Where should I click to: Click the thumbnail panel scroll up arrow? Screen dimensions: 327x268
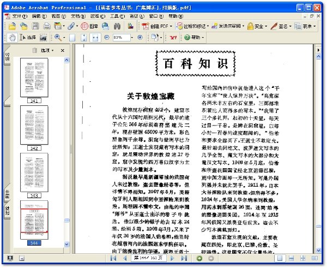tap(66, 60)
